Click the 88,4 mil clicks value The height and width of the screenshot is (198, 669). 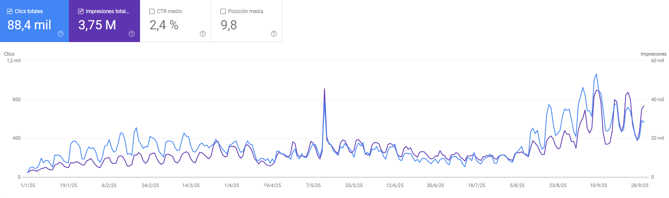point(29,25)
